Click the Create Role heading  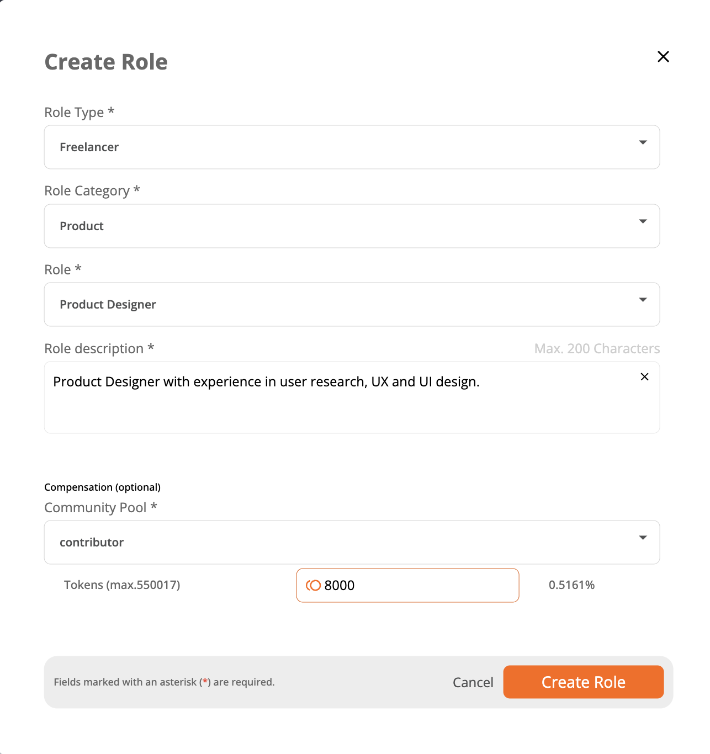pos(106,62)
